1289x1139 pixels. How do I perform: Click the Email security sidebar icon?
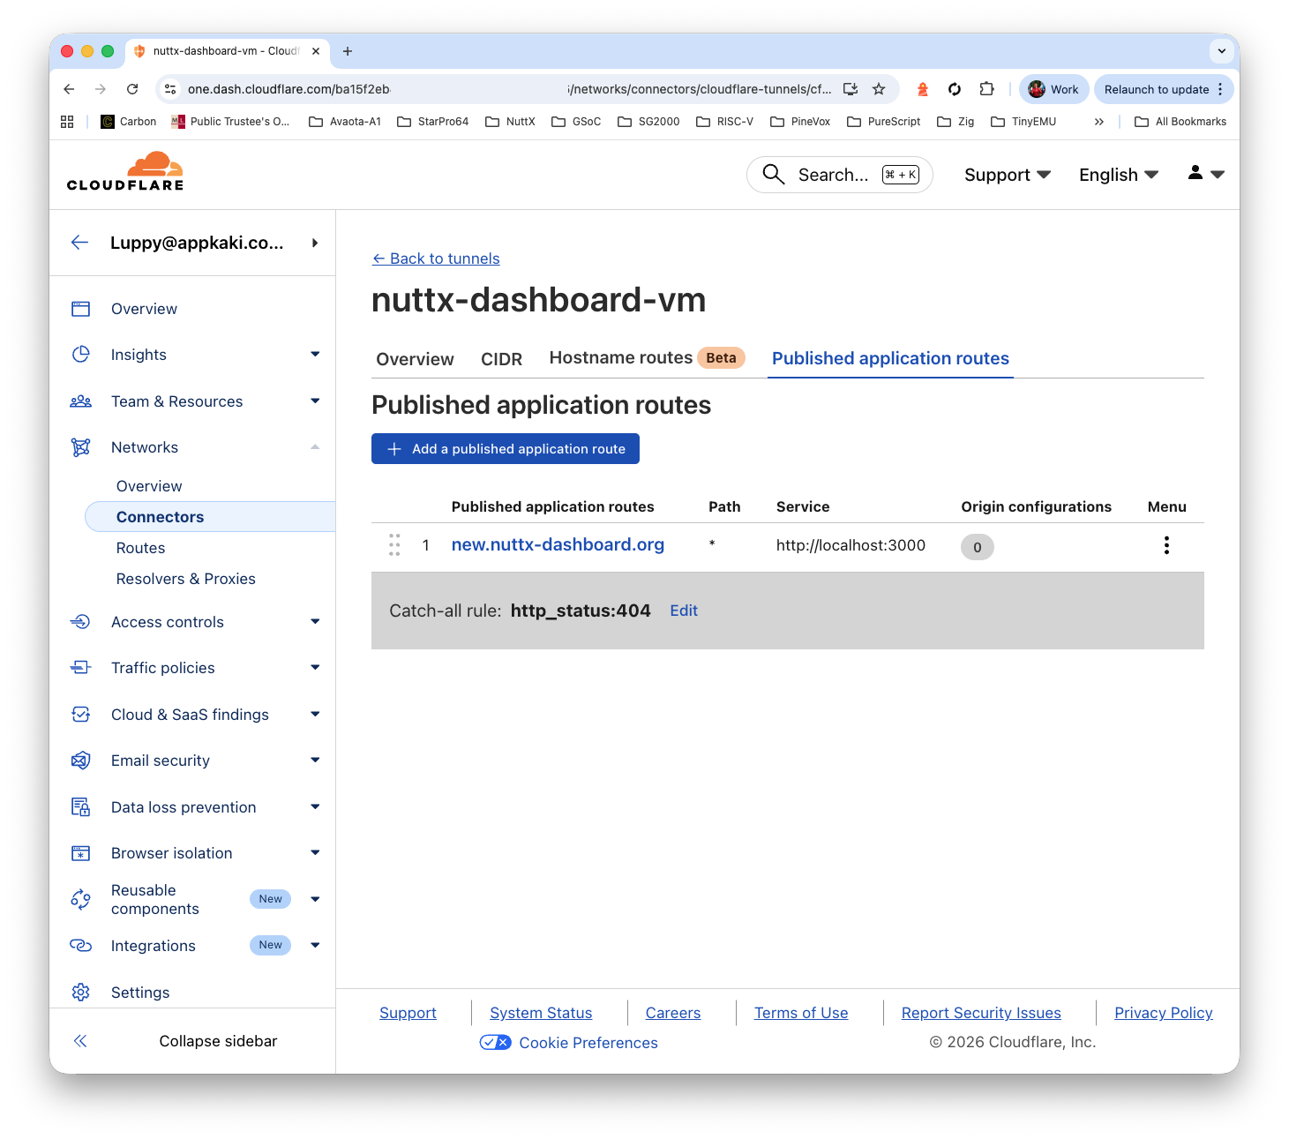tap(80, 760)
